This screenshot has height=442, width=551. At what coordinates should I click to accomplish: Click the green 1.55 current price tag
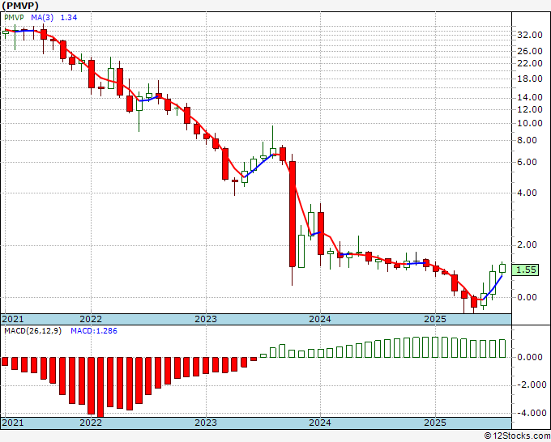pos(525,270)
